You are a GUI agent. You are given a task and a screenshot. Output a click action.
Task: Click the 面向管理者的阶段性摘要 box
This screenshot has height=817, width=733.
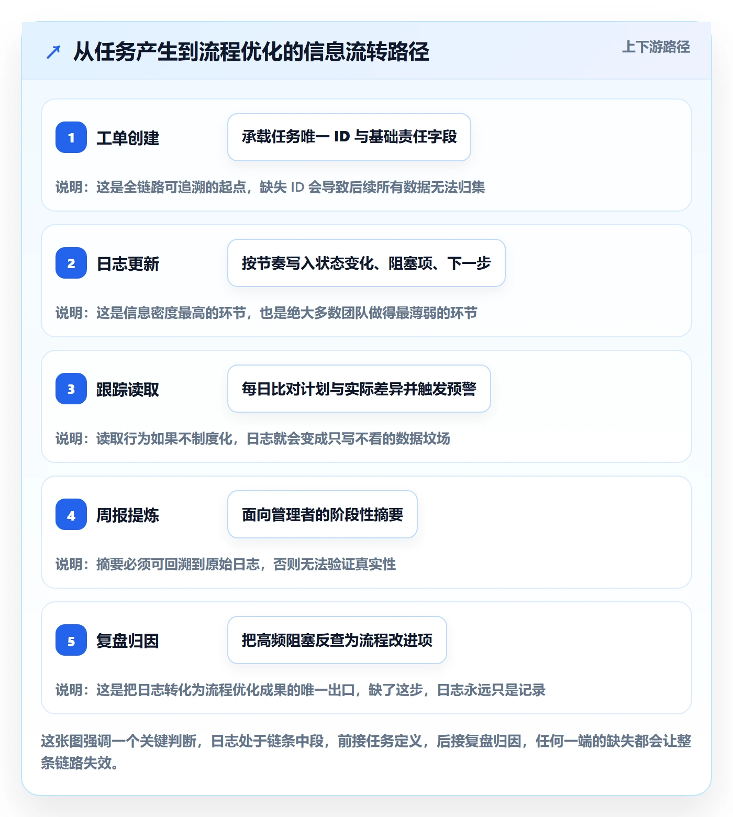[x=323, y=514]
